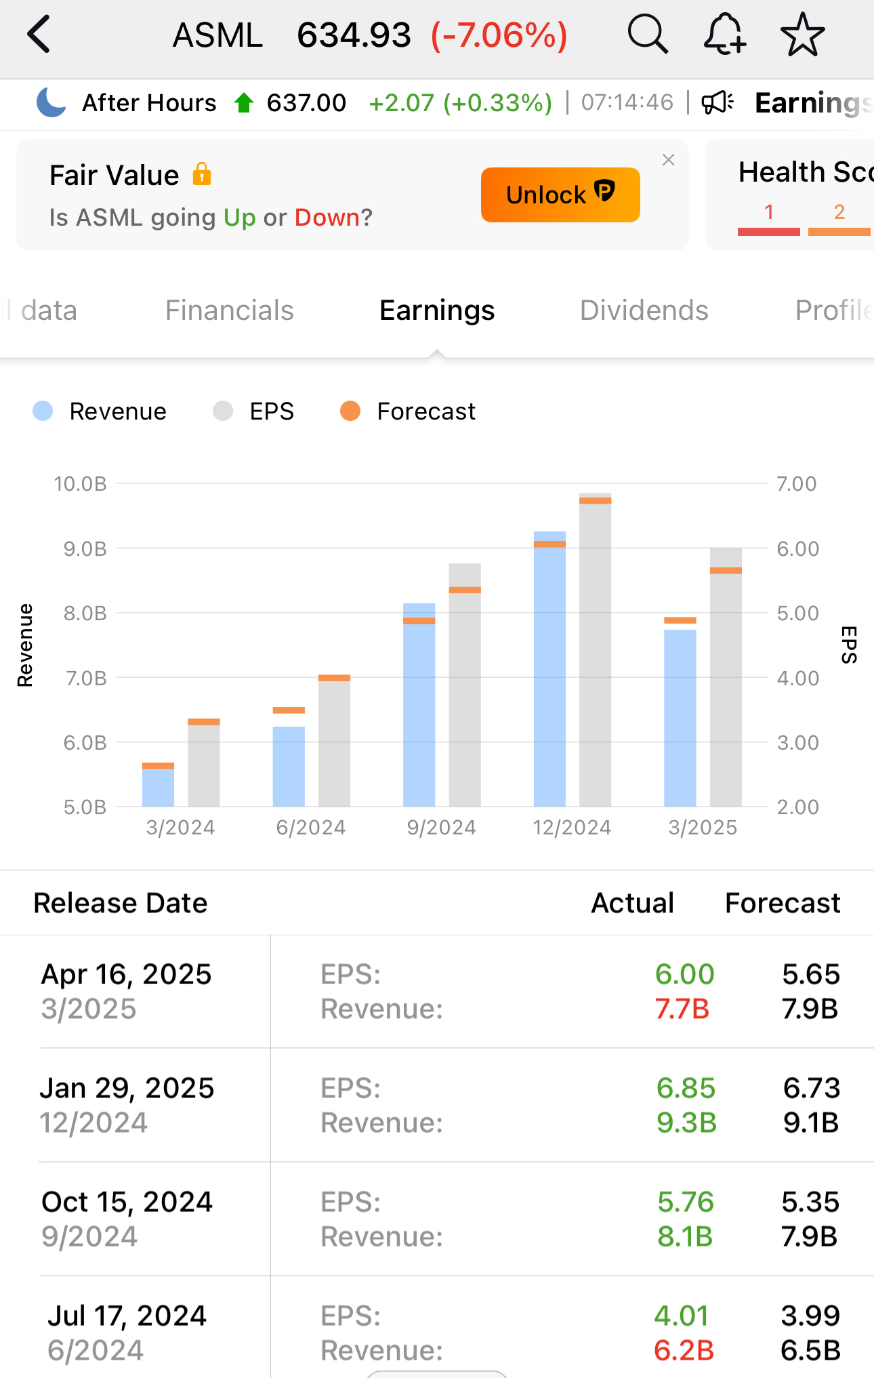This screenshot has height=1378, width=874.
Task: Tap 'Is ASML going Up or Down?' text
Action: pos(211,217)
